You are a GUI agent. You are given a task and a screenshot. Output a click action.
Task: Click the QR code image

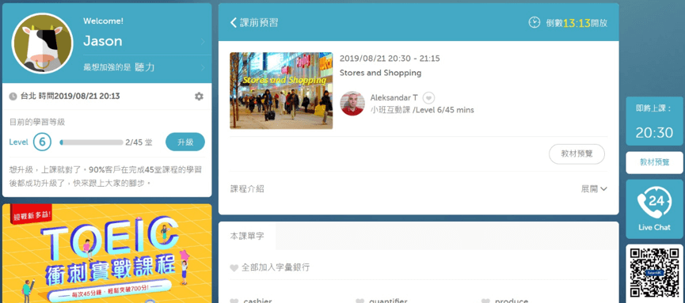(654, 273)
